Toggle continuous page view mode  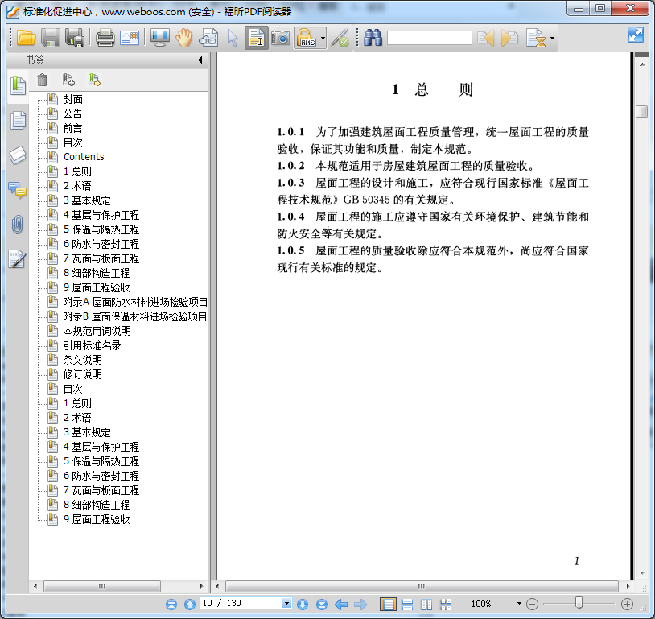coord(407,604)
